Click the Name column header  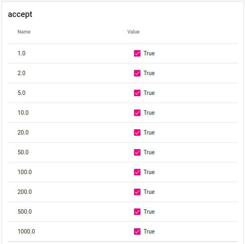click(x=24, y=32)
